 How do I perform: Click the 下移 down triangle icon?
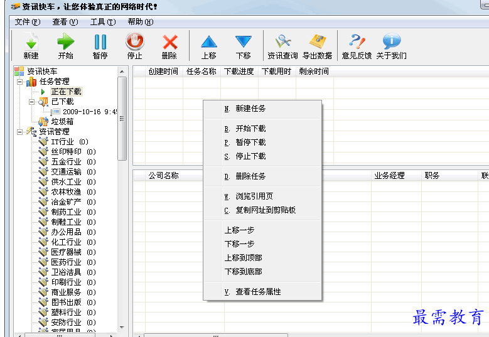pos(244,41)
